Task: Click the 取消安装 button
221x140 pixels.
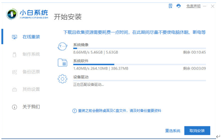Action: [x=197, y=131]
